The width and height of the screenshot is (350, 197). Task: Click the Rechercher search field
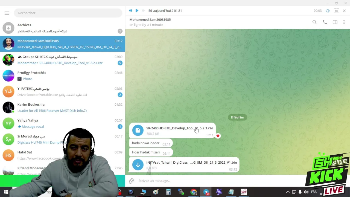[x=68, y=13]
